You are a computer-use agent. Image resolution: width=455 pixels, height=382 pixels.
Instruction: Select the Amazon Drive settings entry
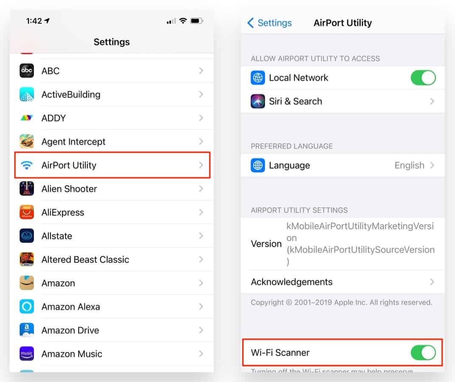click(70, 330)
